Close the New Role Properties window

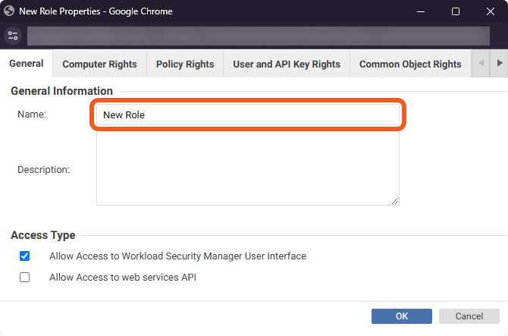tap(490, 11)
